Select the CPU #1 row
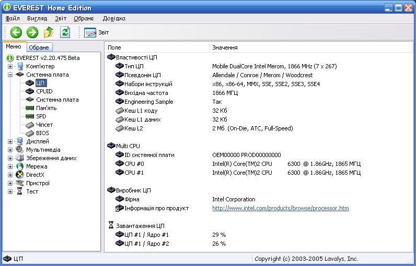The width and height of the screenshot is (416, 266). coord(259,173)
